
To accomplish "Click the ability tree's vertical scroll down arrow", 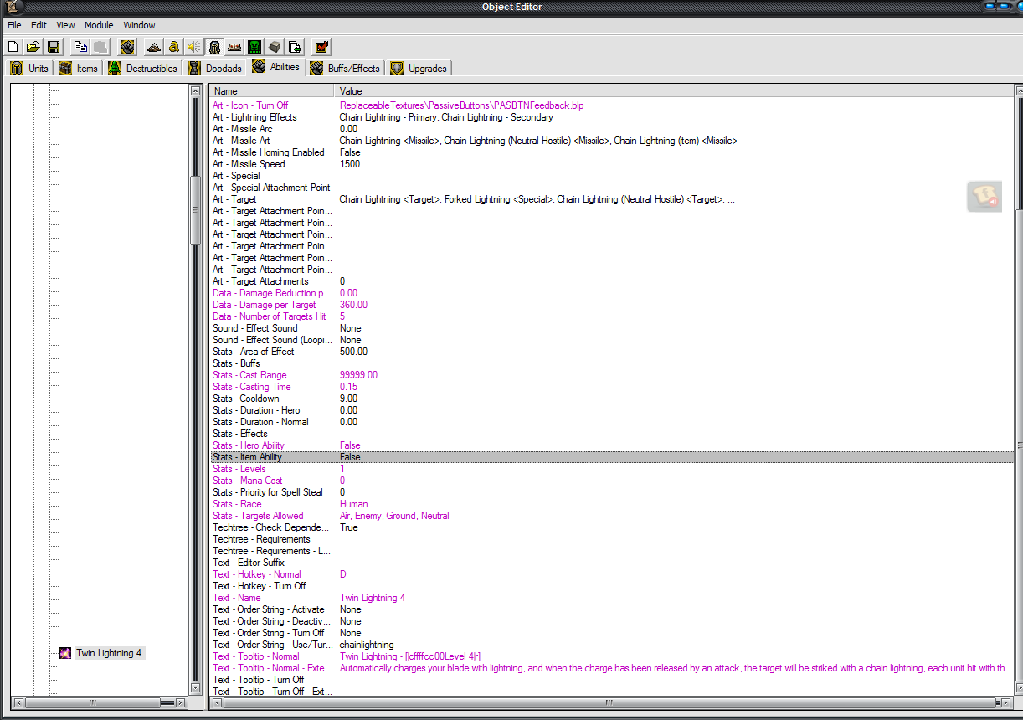I will pyautogui.click(x=196, y=687).
